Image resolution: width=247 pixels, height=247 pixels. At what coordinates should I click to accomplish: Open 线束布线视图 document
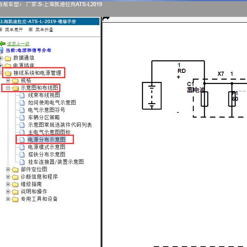[44, 95]
